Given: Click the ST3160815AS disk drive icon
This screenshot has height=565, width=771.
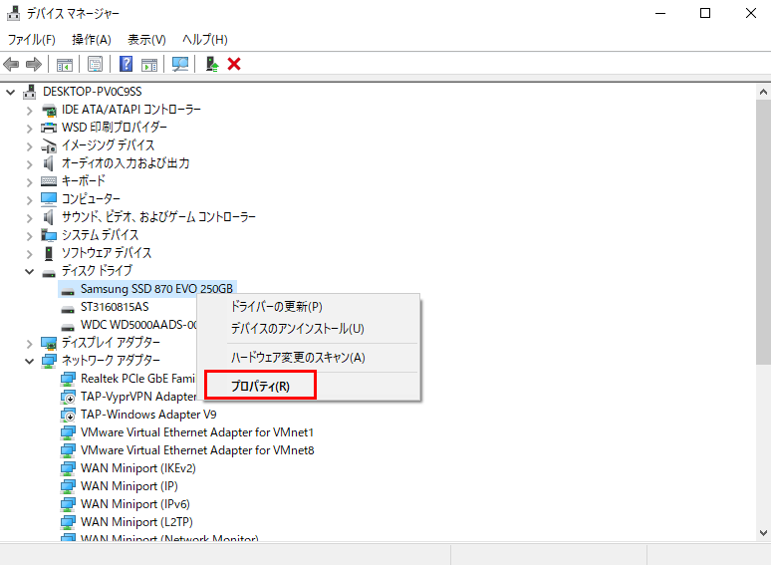Looking at the screenshot, I should (x=68, y=309).
